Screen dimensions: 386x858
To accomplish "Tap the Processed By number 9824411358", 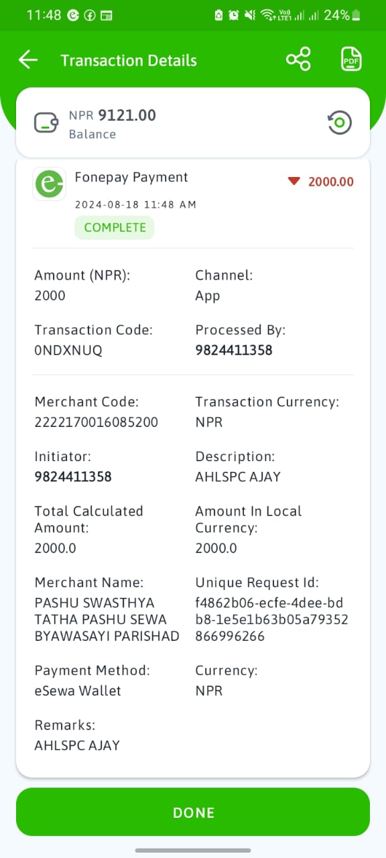I will point(234,350).
